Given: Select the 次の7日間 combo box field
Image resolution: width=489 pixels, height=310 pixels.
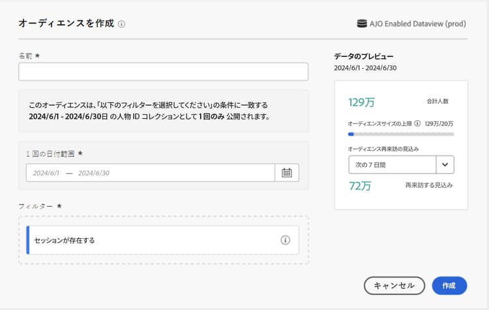Looking at the screenshot, I should pos(401,164).
